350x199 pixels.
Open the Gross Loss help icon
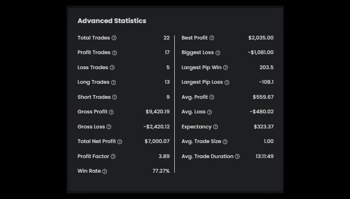(109, 127)
